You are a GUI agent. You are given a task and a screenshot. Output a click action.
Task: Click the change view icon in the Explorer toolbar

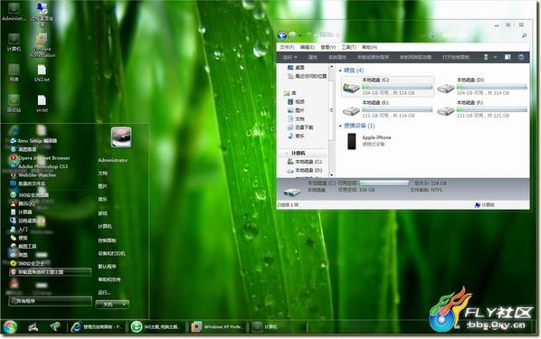coord(486,57)
